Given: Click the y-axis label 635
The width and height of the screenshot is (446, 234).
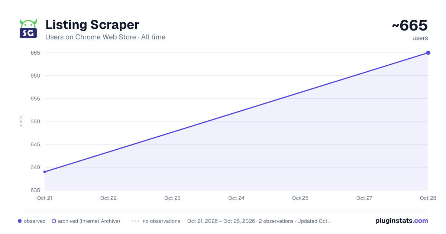Looking at the screenshot, I should click(35, 190).
